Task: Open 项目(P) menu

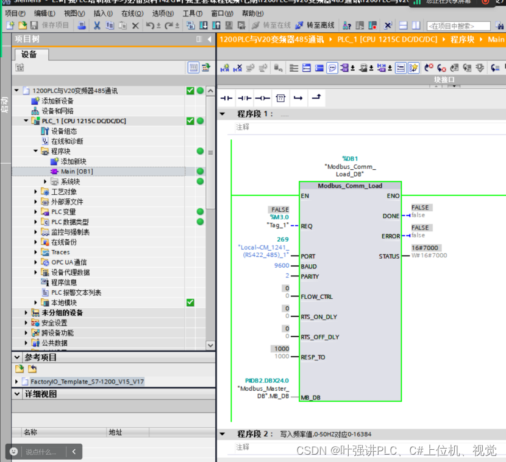Action: pyautogui.click(x=15, y=13)
